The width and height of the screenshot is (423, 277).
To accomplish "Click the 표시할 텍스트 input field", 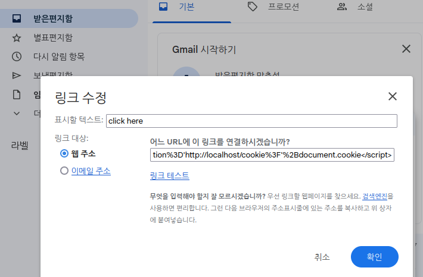I will pos(251,121).
